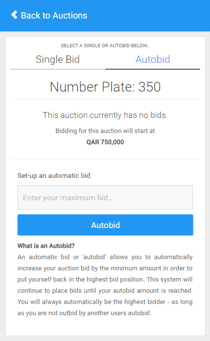Click the 'Enter your maximum bid..' placeholder text

pos(68,198)
